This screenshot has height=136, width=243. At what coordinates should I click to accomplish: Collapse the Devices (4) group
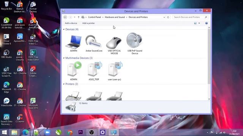[x=64, y=29]
